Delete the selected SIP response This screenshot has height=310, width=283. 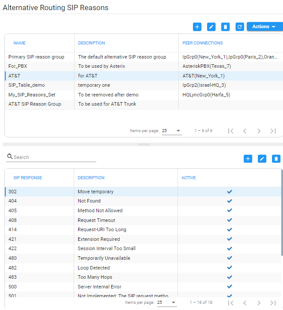pos(276,159)
